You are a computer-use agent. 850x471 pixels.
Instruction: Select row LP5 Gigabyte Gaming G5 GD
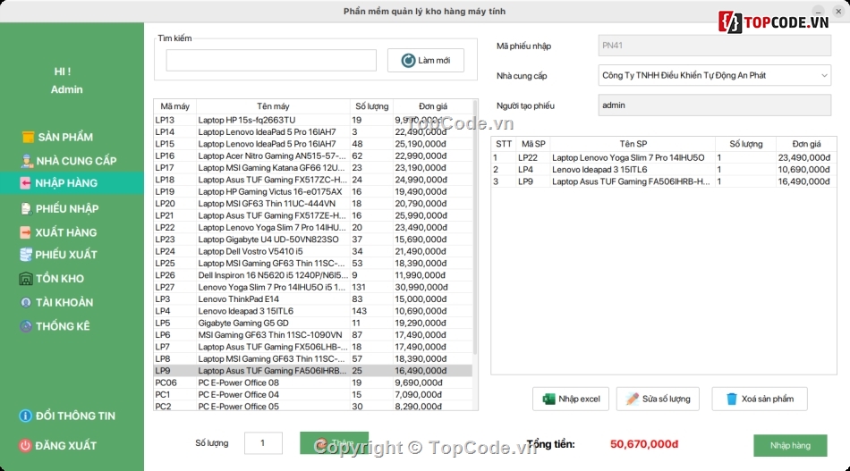tap(313, 323)
